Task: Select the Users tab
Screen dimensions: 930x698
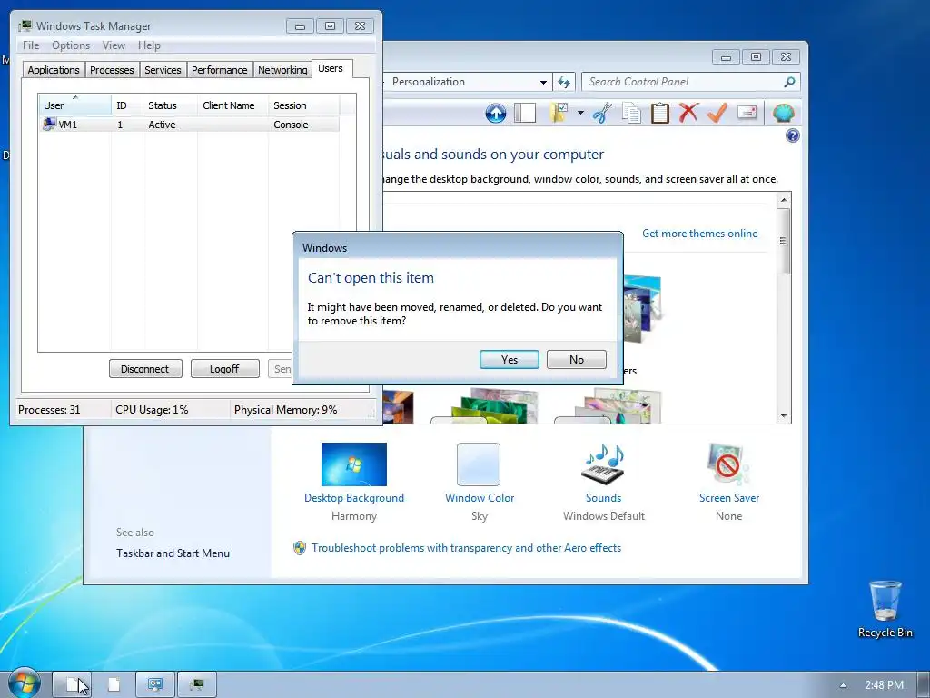Action: (x=331, y=69)
